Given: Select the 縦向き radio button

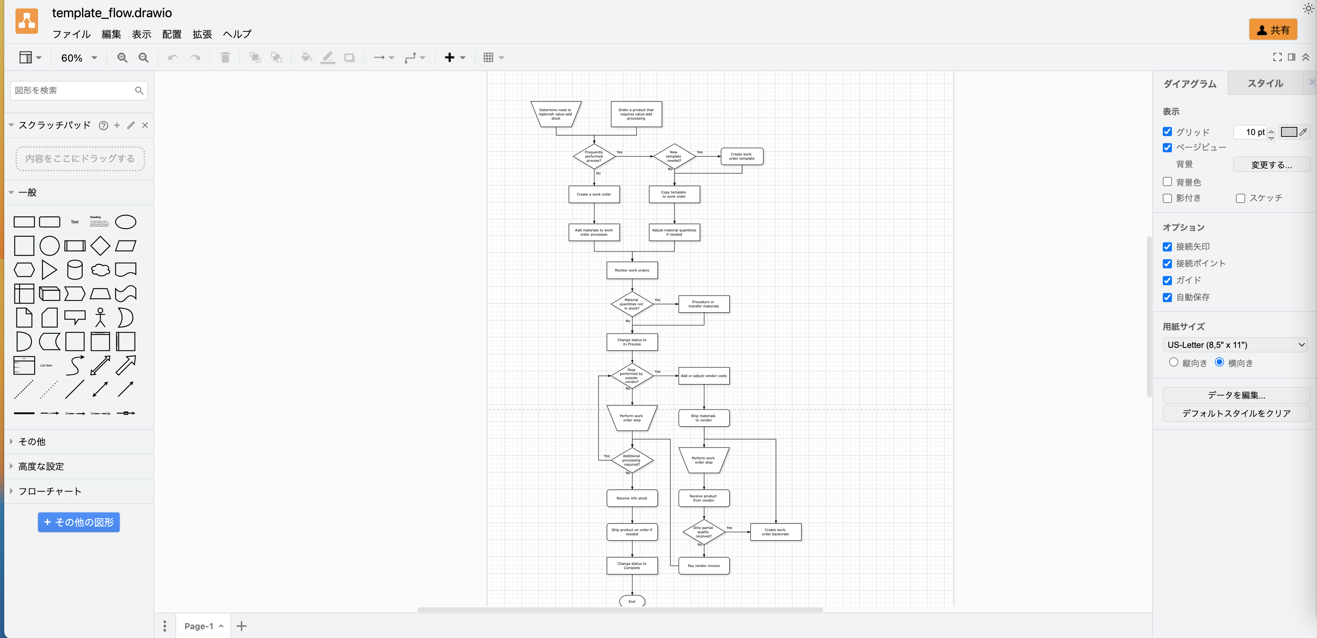Looking at the screenshot, I should coord(1174,362).
